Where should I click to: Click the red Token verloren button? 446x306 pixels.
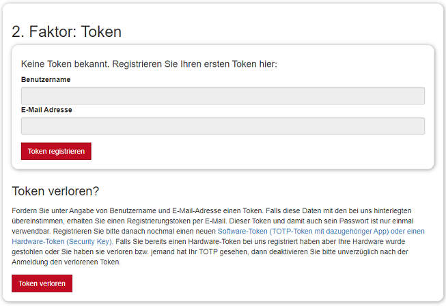42,283
